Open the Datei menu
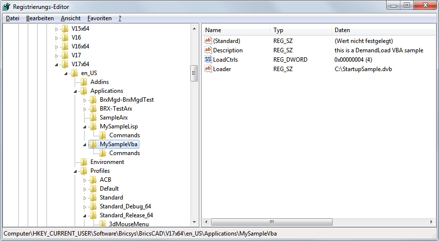Image resolution: width=439 pixels, height=241 pixels. coord(12,18)
